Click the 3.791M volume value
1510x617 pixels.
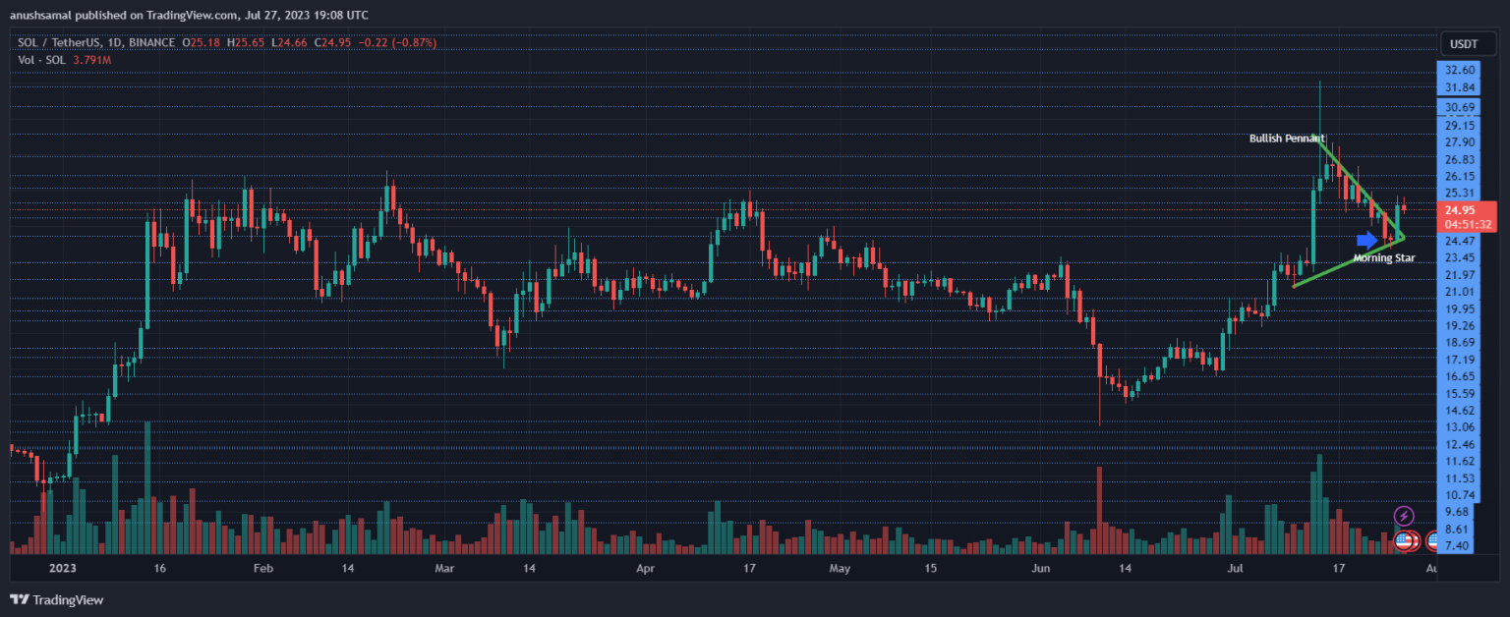coord(91,60)
